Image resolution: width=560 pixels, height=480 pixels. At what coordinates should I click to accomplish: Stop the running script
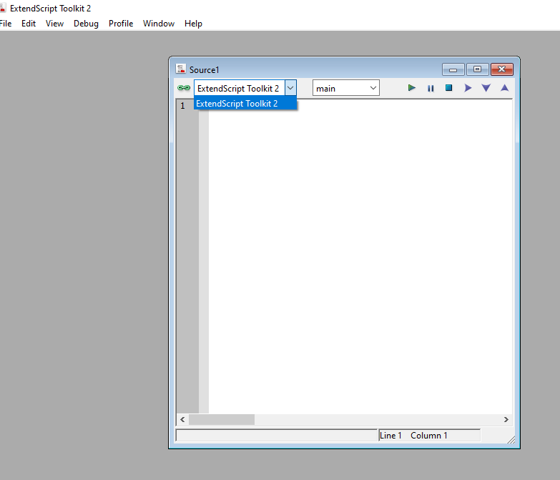coord(448,88)
